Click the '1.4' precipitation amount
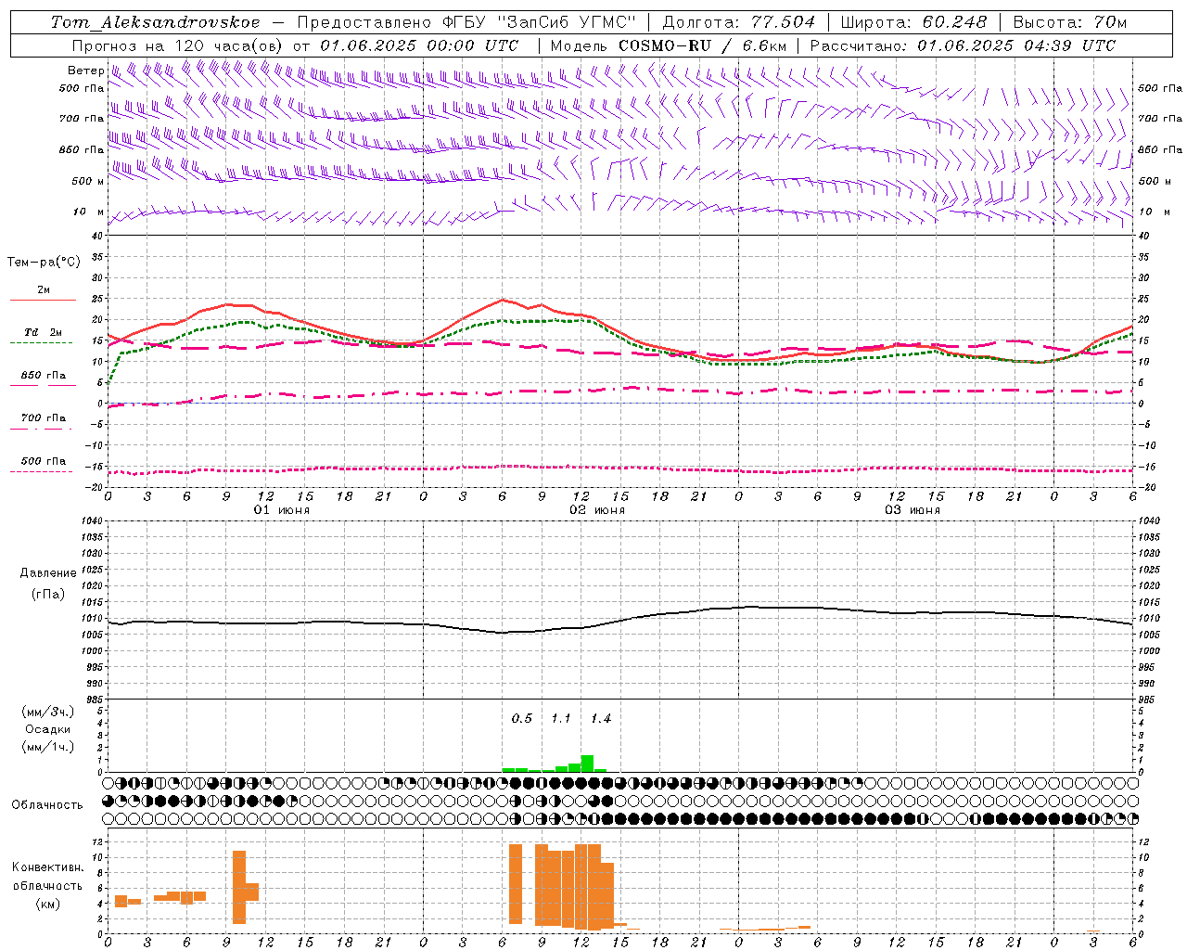This screenshot has width=1187, height=950. point(601,719)
